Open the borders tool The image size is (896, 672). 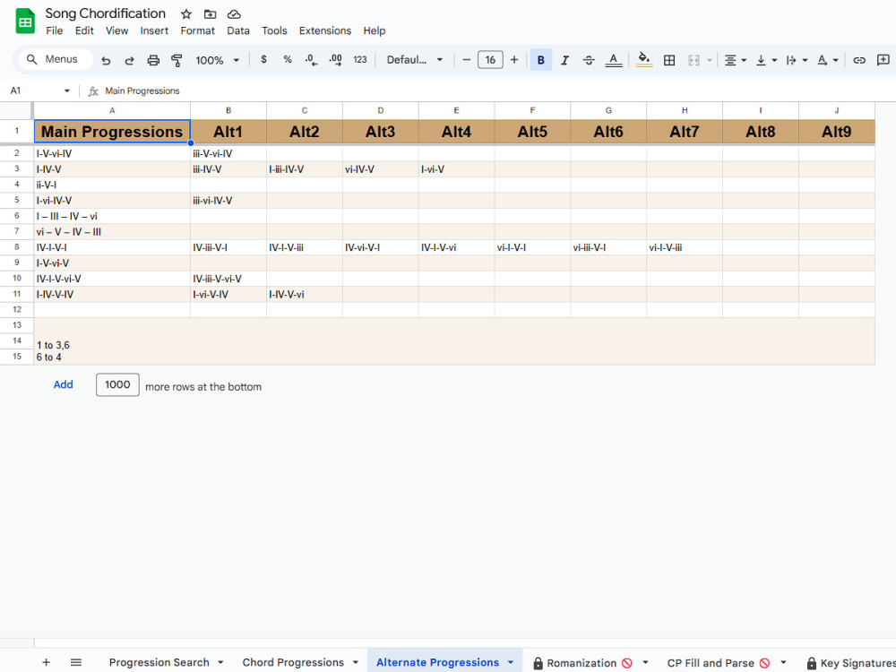coord(669,60)
